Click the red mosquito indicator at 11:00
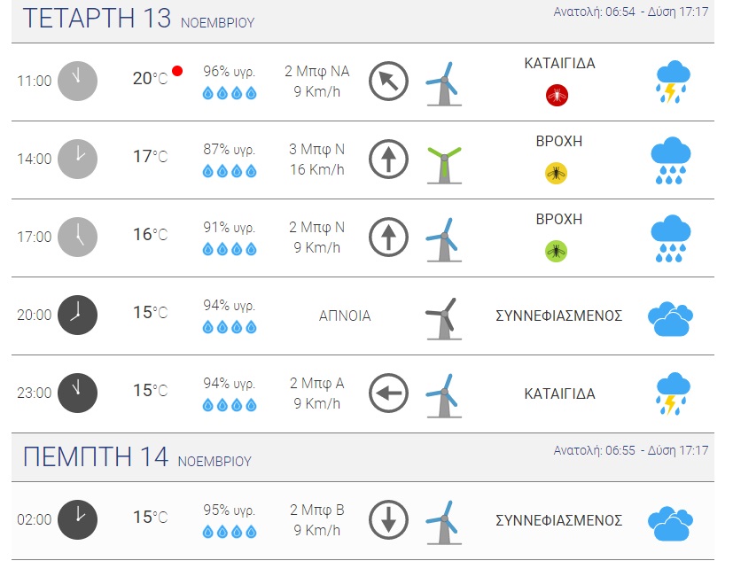Image resolution: width=733 pixels, height=561 pixels. 557,95
